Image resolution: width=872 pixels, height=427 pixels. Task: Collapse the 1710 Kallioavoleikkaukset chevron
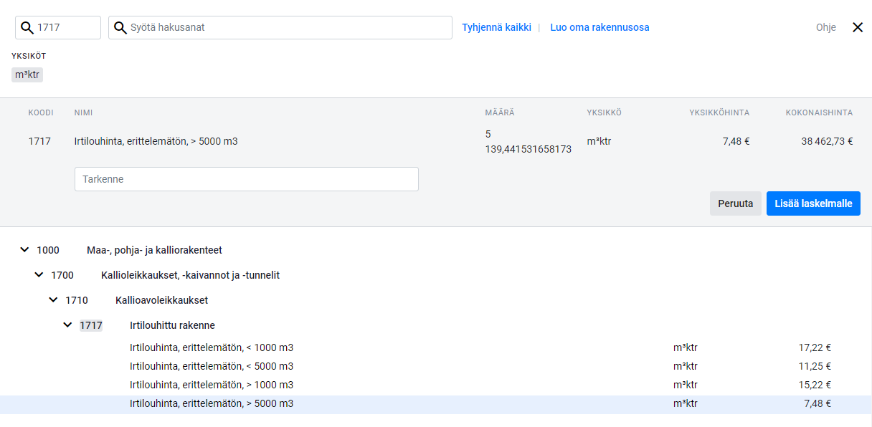(x=53, y=300)
